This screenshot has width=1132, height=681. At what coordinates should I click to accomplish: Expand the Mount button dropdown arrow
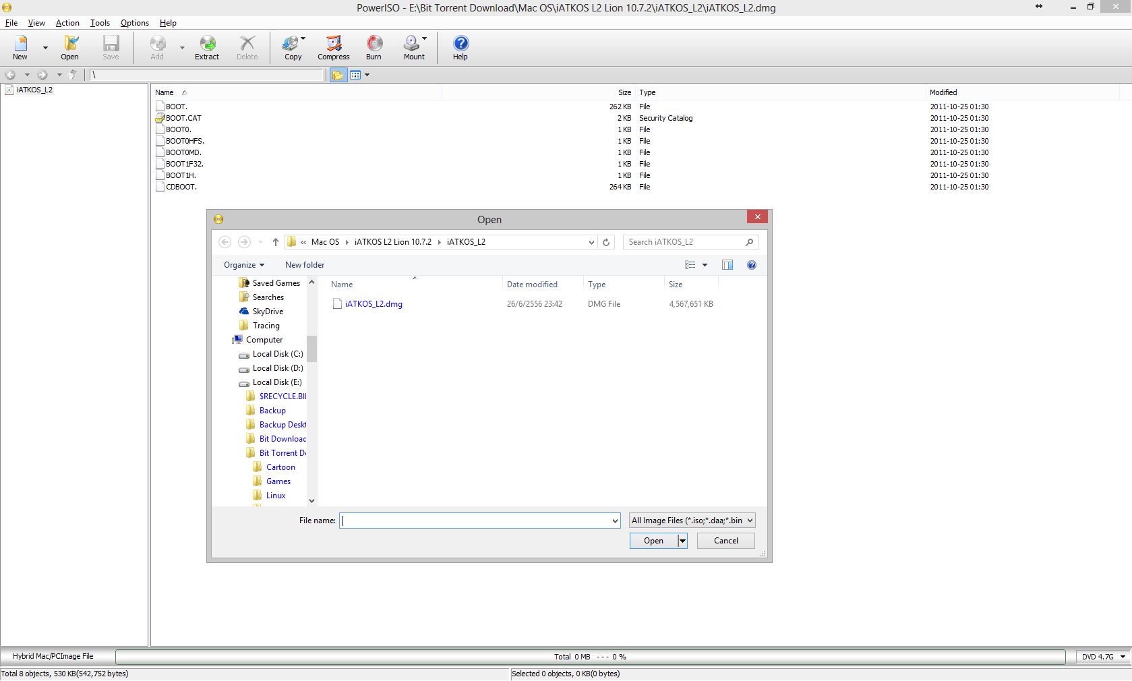(x=424, y=38)
